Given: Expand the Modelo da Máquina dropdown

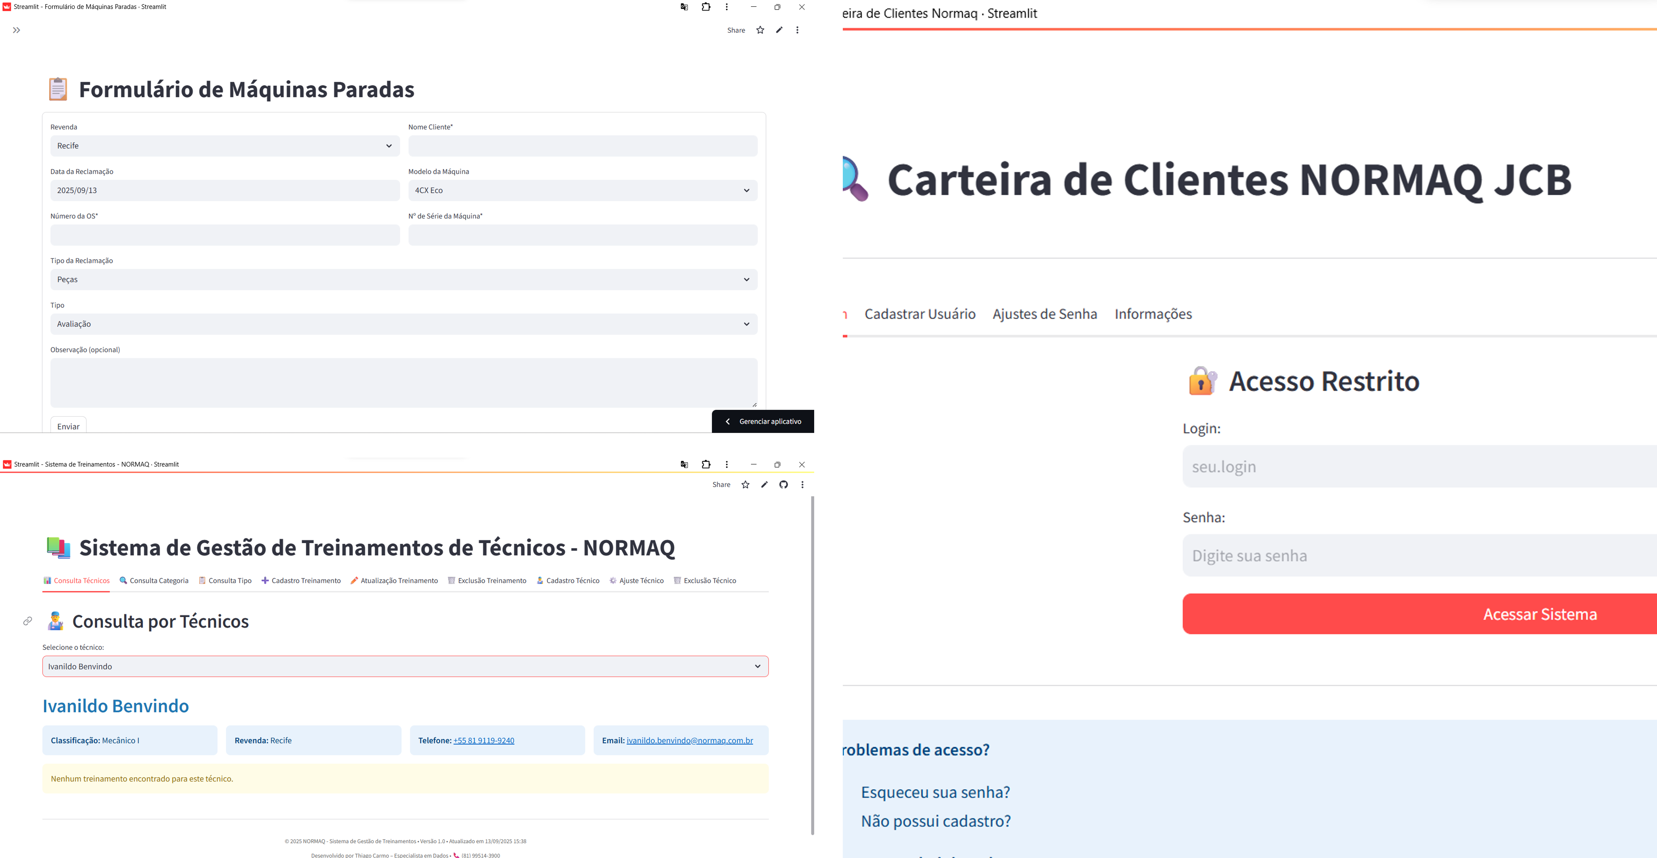Looking at the screenshot, I should 582,190.
